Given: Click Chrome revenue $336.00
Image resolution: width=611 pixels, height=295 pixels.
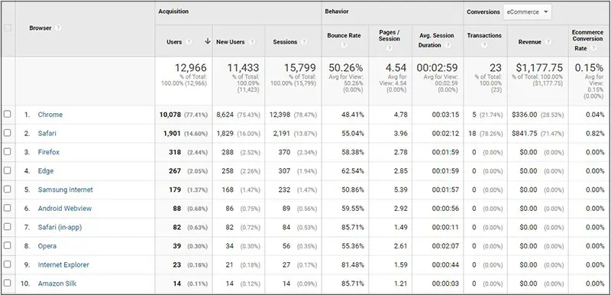Looking at the screenshot, I should tap(525, 115).
